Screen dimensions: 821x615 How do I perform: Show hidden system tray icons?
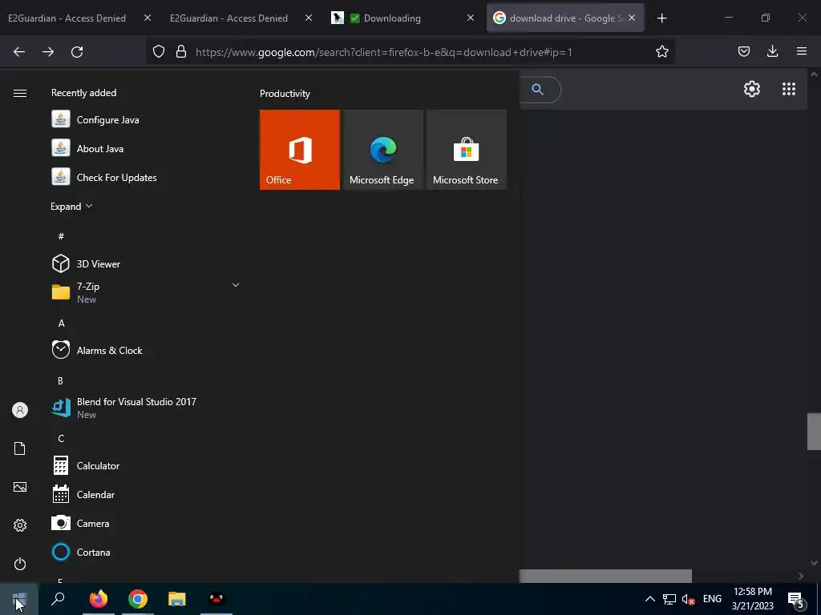coord(649,599)
